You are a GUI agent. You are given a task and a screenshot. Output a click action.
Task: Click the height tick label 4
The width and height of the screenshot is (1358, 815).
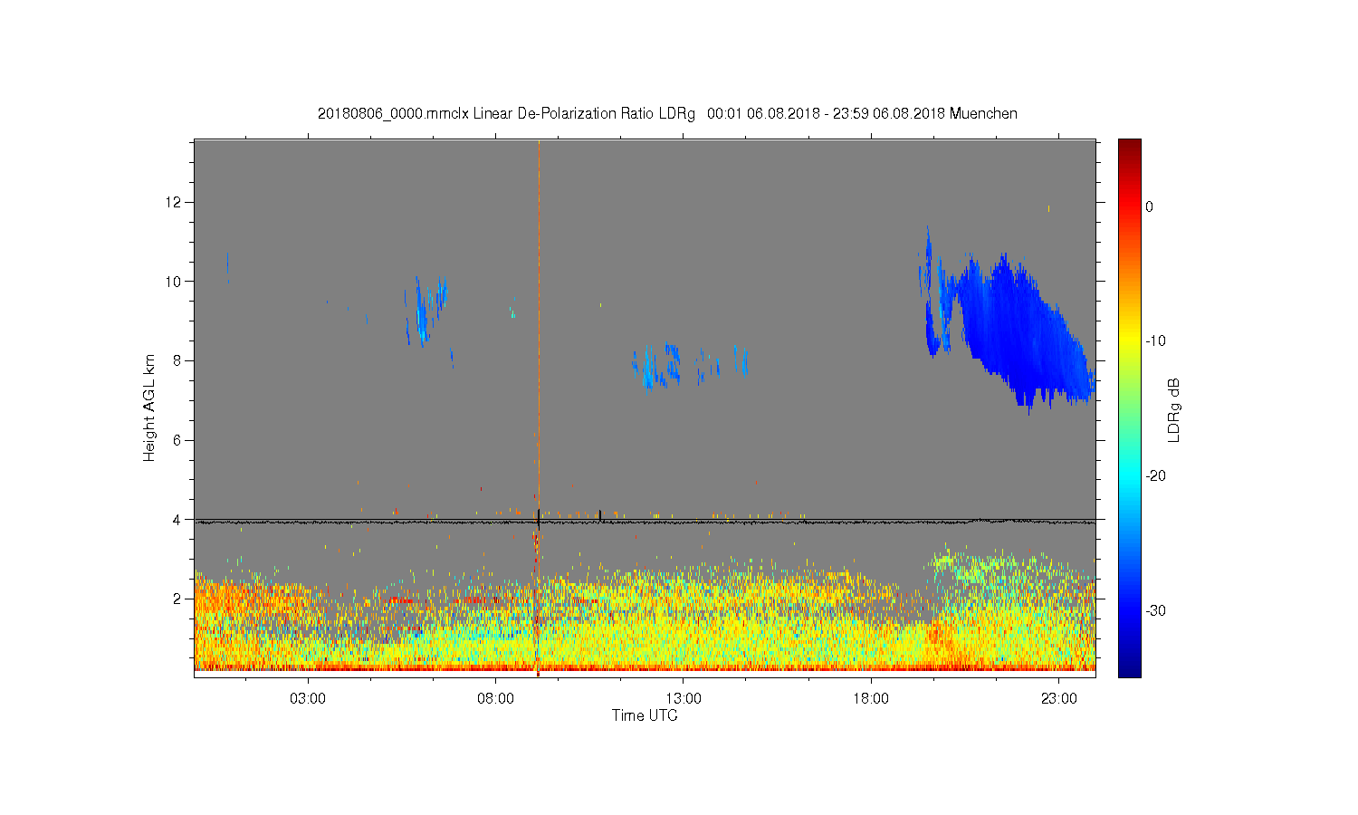pos(178,520)
